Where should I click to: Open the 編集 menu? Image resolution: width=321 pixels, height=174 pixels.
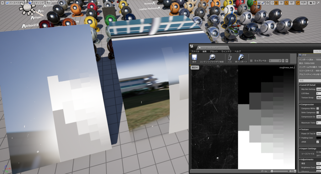tap(204, 52)
